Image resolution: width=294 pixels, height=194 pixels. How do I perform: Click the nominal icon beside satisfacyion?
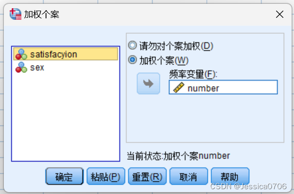click(21, 54)
